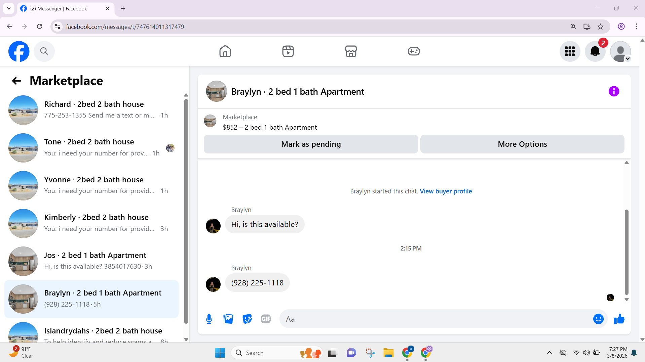This screenshot has width=645, height=362.
Task: Click the message pane scroll up arrow
Action: coord(627,163)
